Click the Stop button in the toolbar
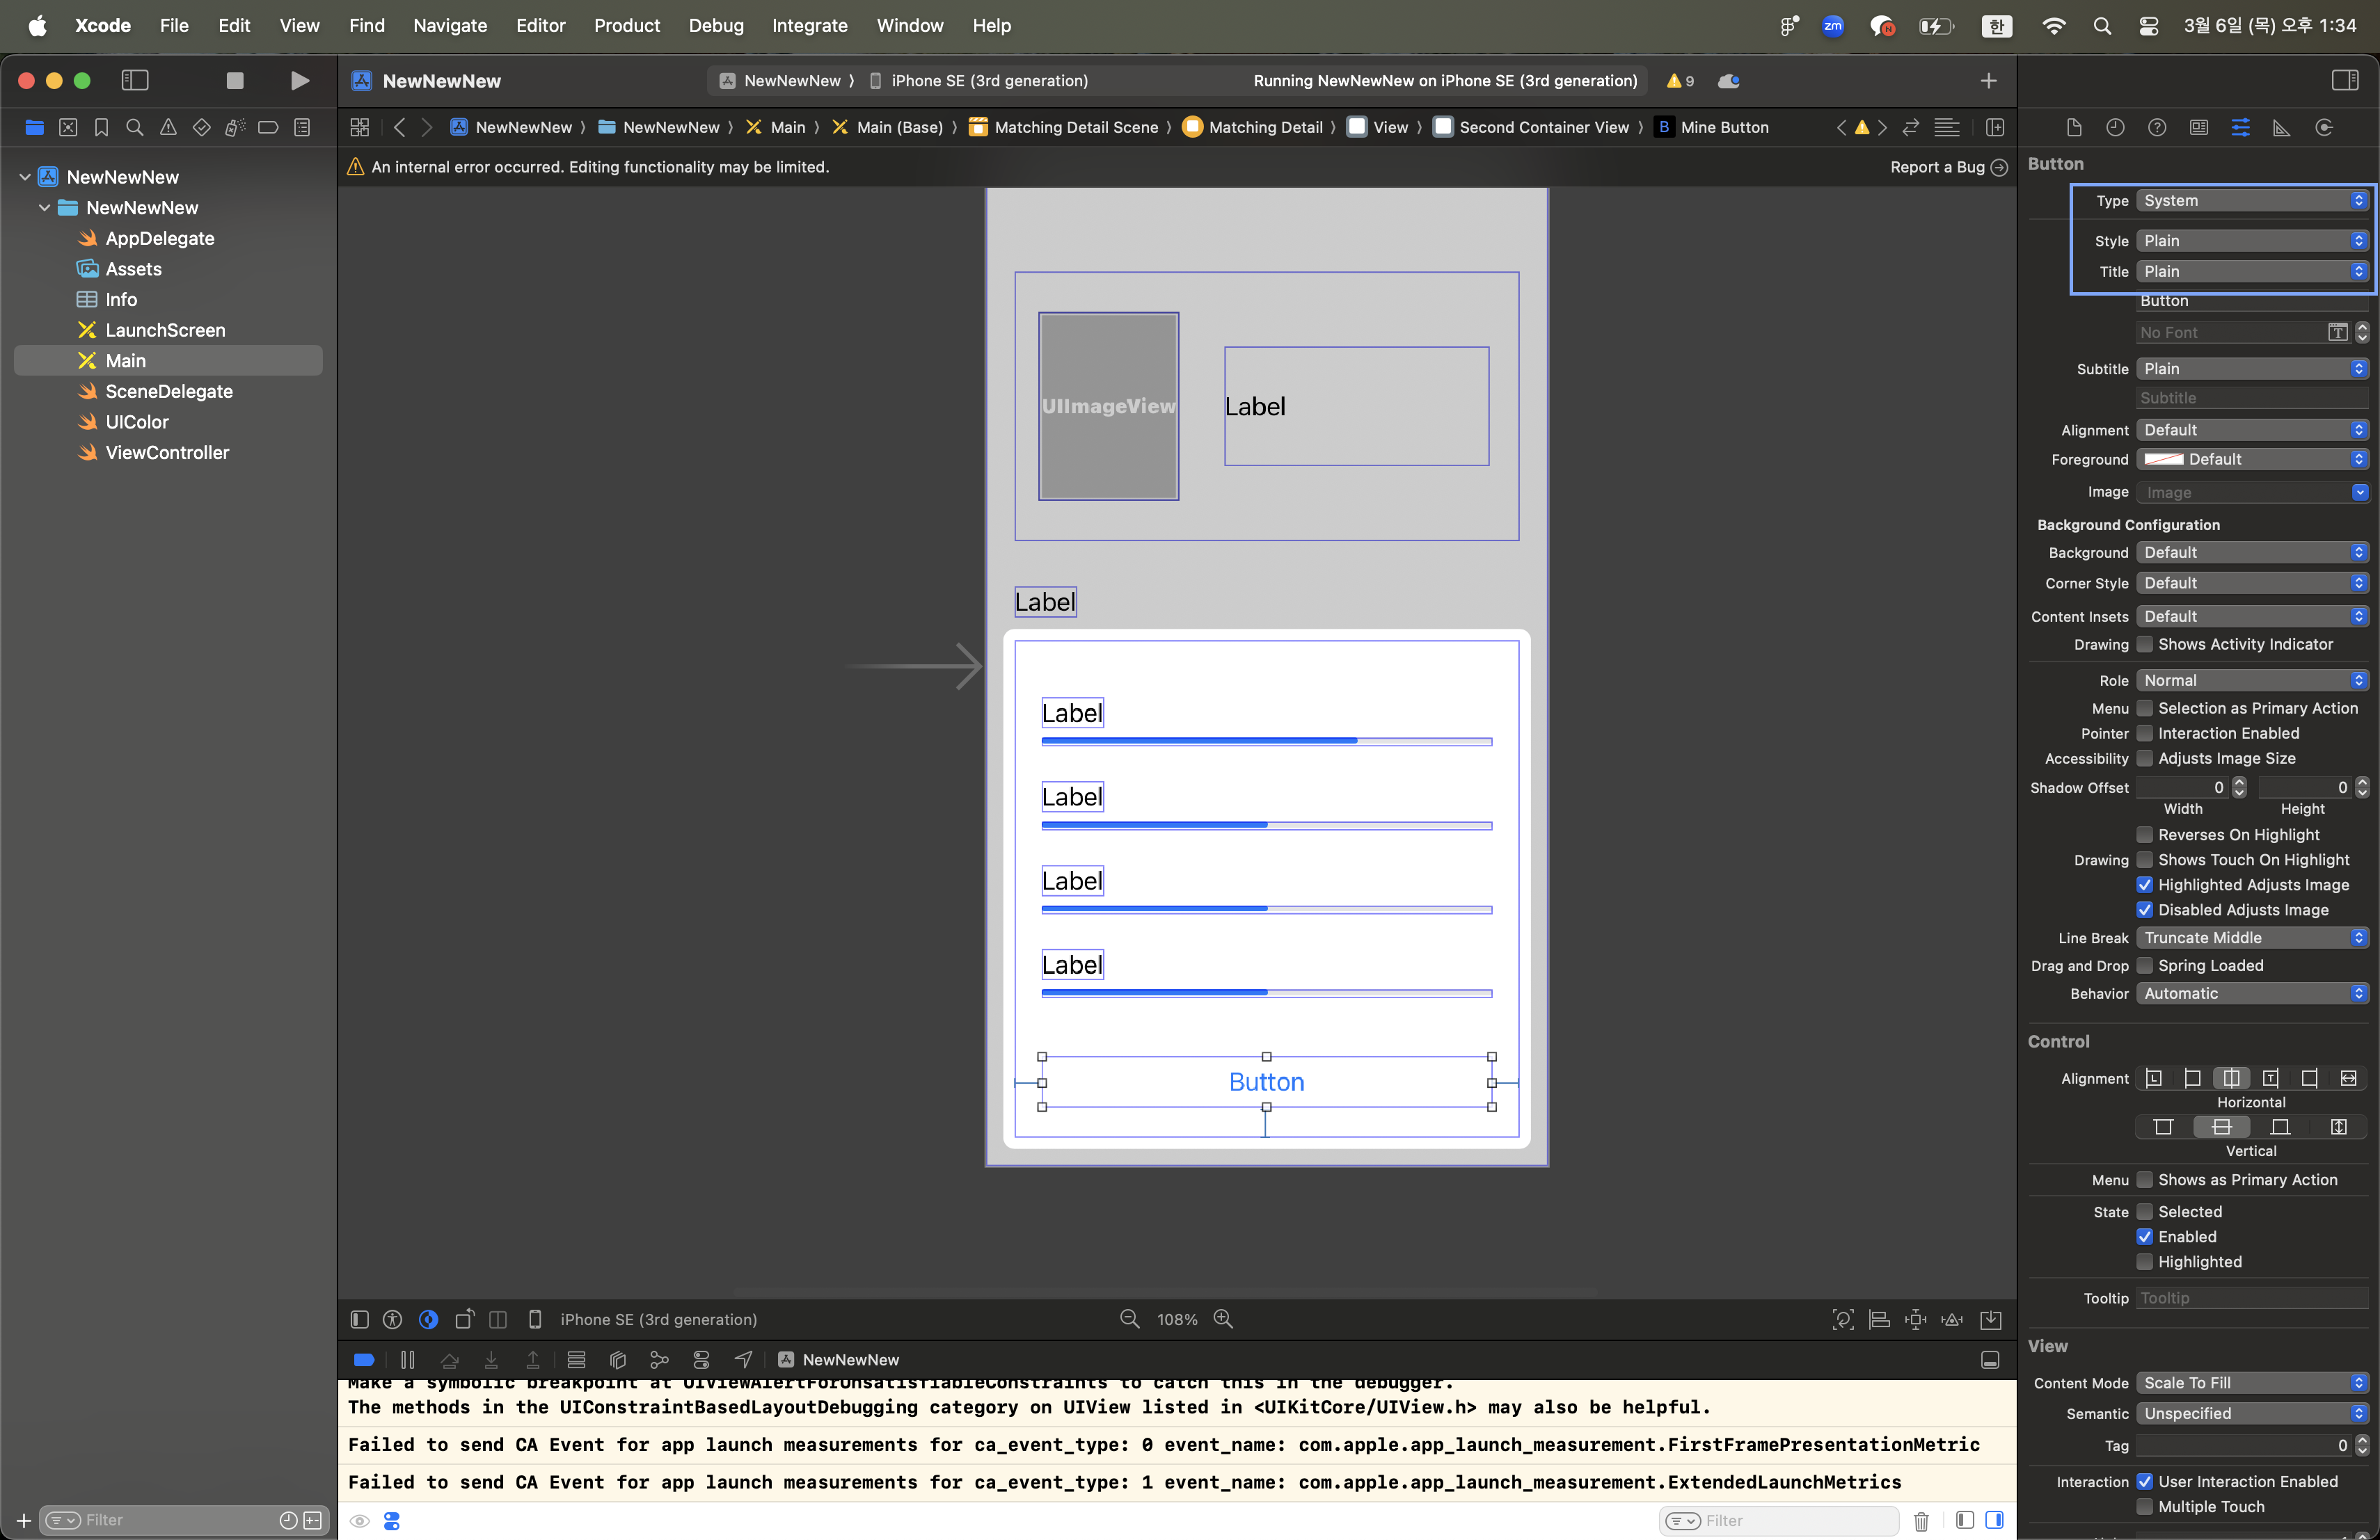The width and height of the screenshot is (2380, 1540). pos(235,81)
